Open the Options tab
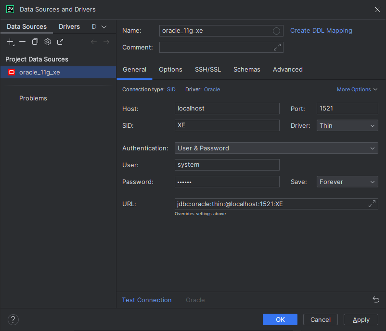 [x=170, y=70]
